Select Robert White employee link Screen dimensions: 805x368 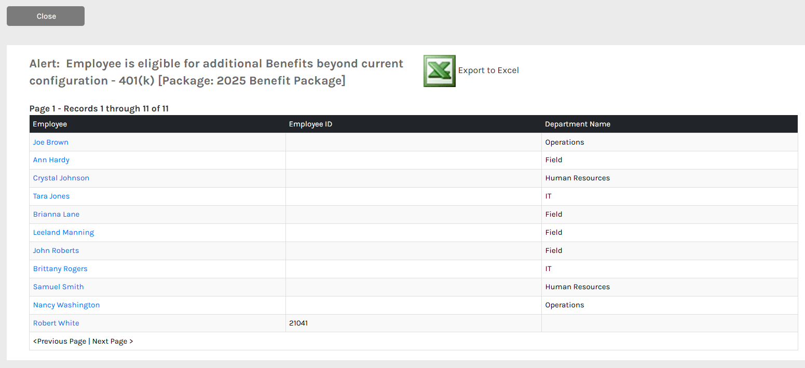click(x=56, y=323)
